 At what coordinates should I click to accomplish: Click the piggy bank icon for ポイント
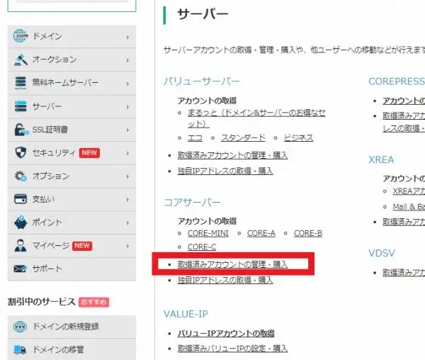[x=21, y=223]
